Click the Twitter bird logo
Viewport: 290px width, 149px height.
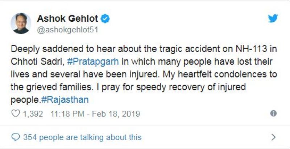click(273, 18)
